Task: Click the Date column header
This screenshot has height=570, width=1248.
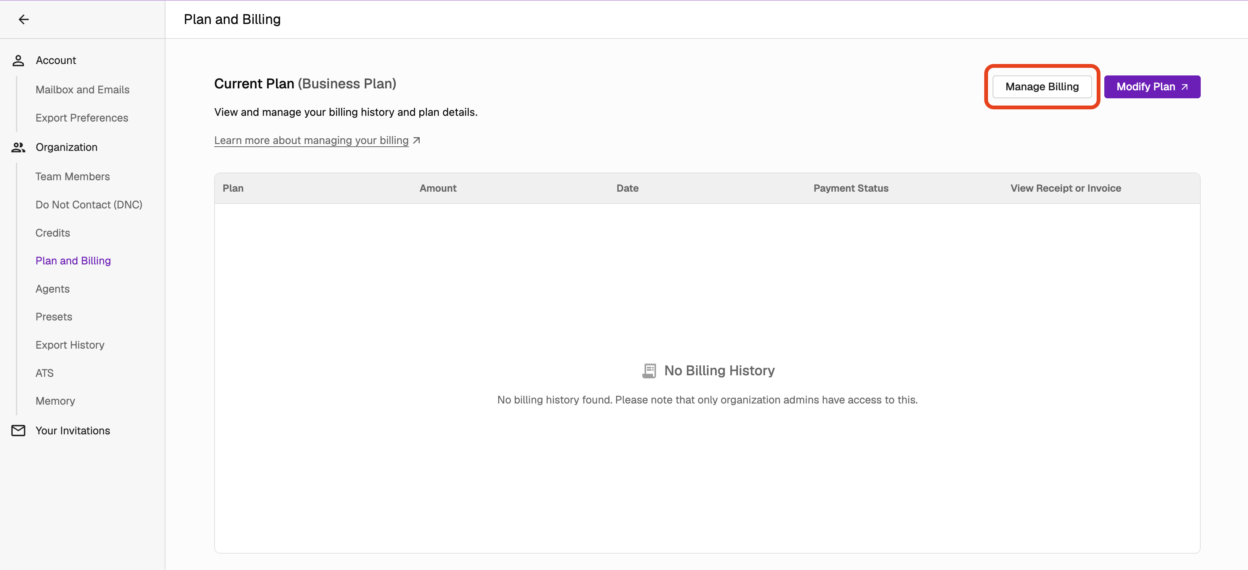Action: point(627,188)
